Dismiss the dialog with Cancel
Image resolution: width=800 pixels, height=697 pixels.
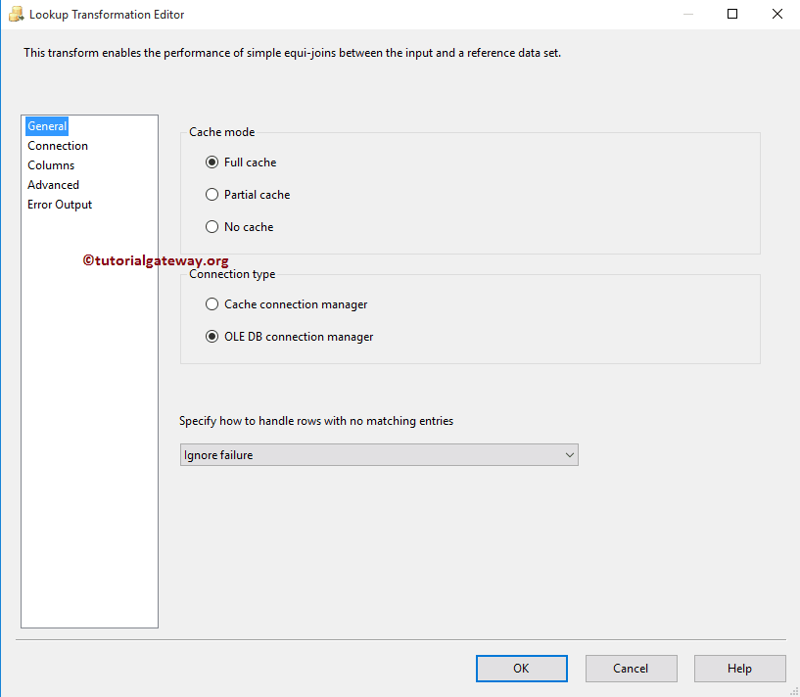[x=631, y=668]
